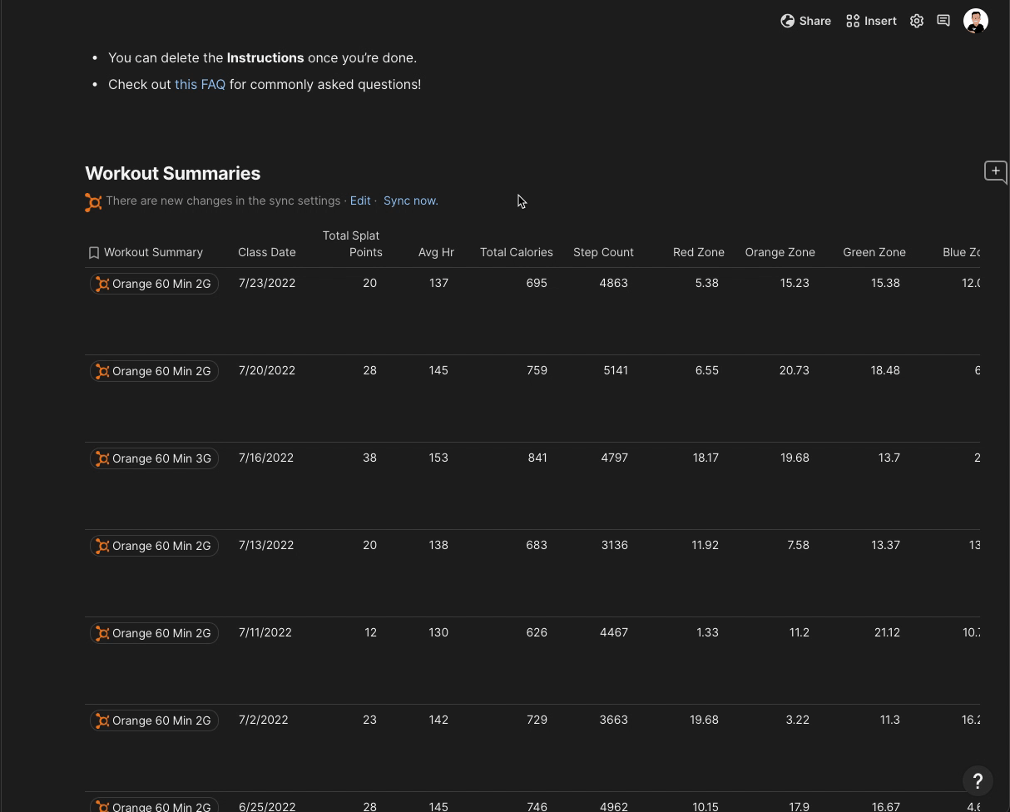This screenshot has height=812, width=1010.
Task: Open the help question mark button
Action: (x=978, y=780)
